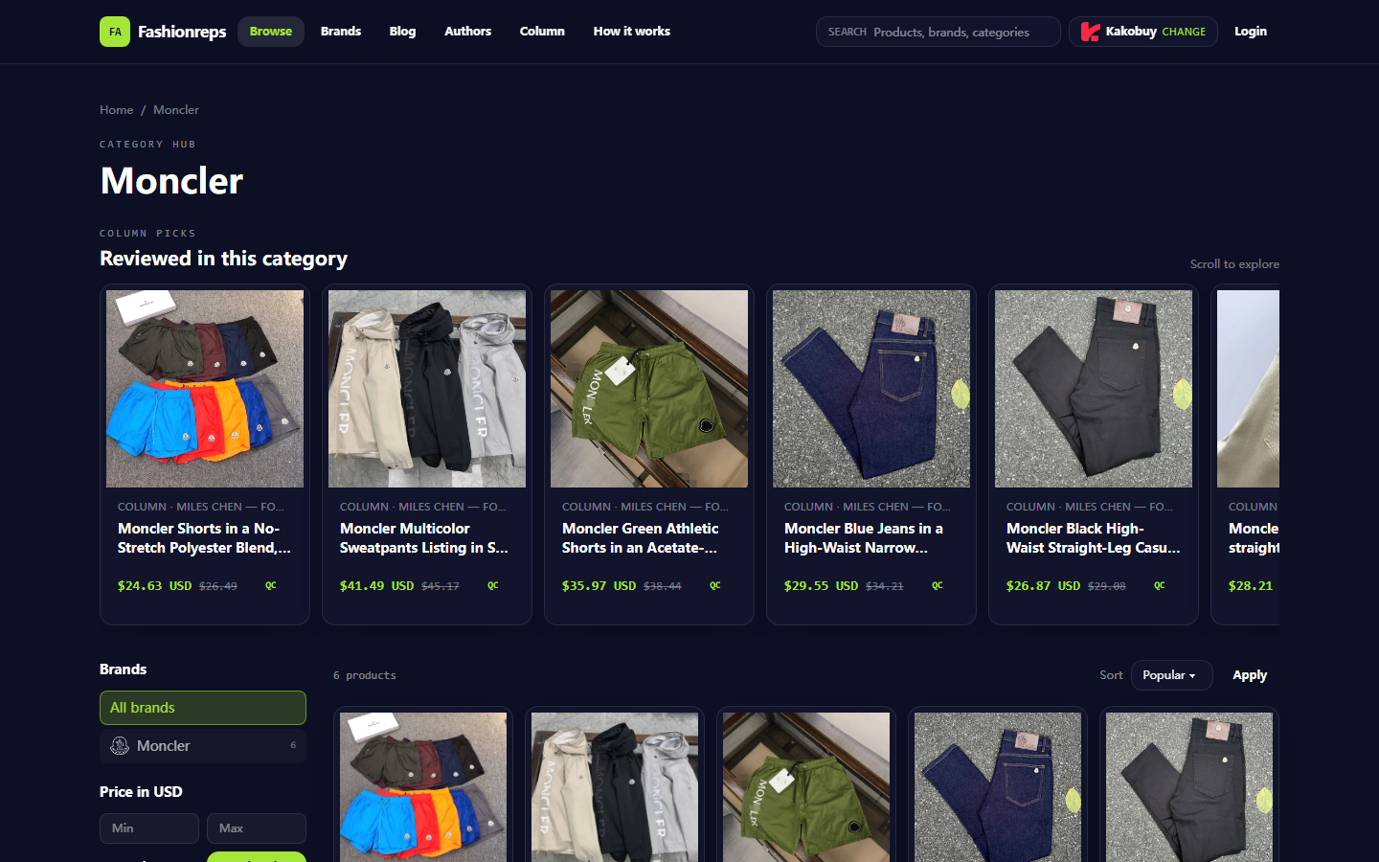The width and height of the screenshot is (1379, 862).
Task: Open Moncler Black High-Waist Straight-Leg title
Action: [x=1094, y=538]
